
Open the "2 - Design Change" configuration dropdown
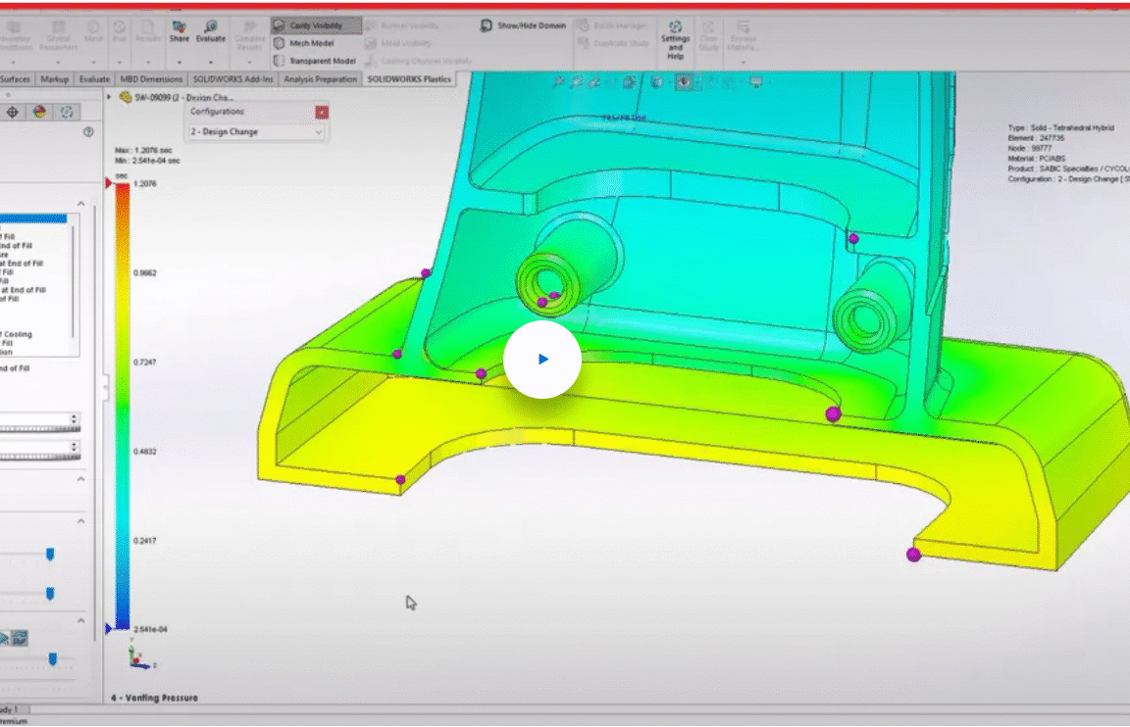click(x=255, y=131)
